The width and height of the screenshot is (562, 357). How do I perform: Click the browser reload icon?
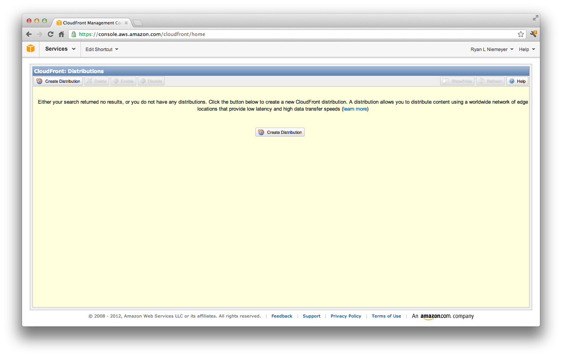50,34
